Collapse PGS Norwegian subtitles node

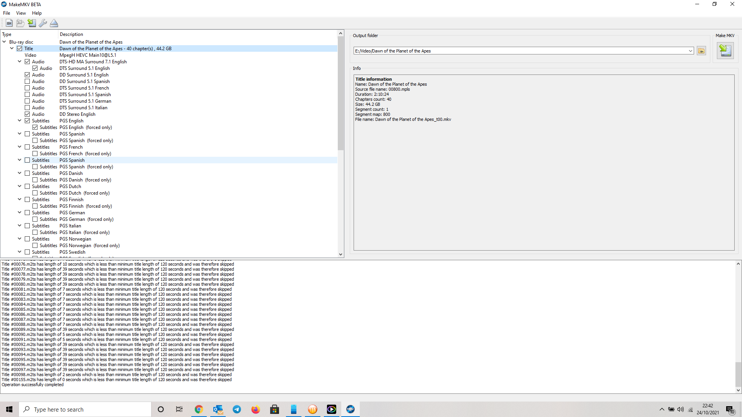click(20, 239)
